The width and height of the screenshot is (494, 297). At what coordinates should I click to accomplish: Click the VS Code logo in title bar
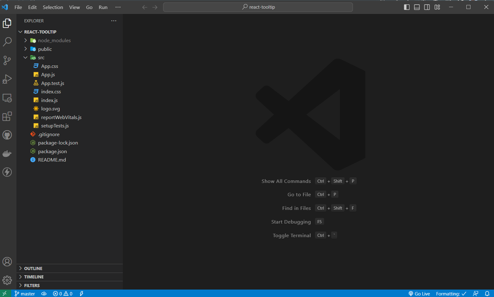[5, 7]
